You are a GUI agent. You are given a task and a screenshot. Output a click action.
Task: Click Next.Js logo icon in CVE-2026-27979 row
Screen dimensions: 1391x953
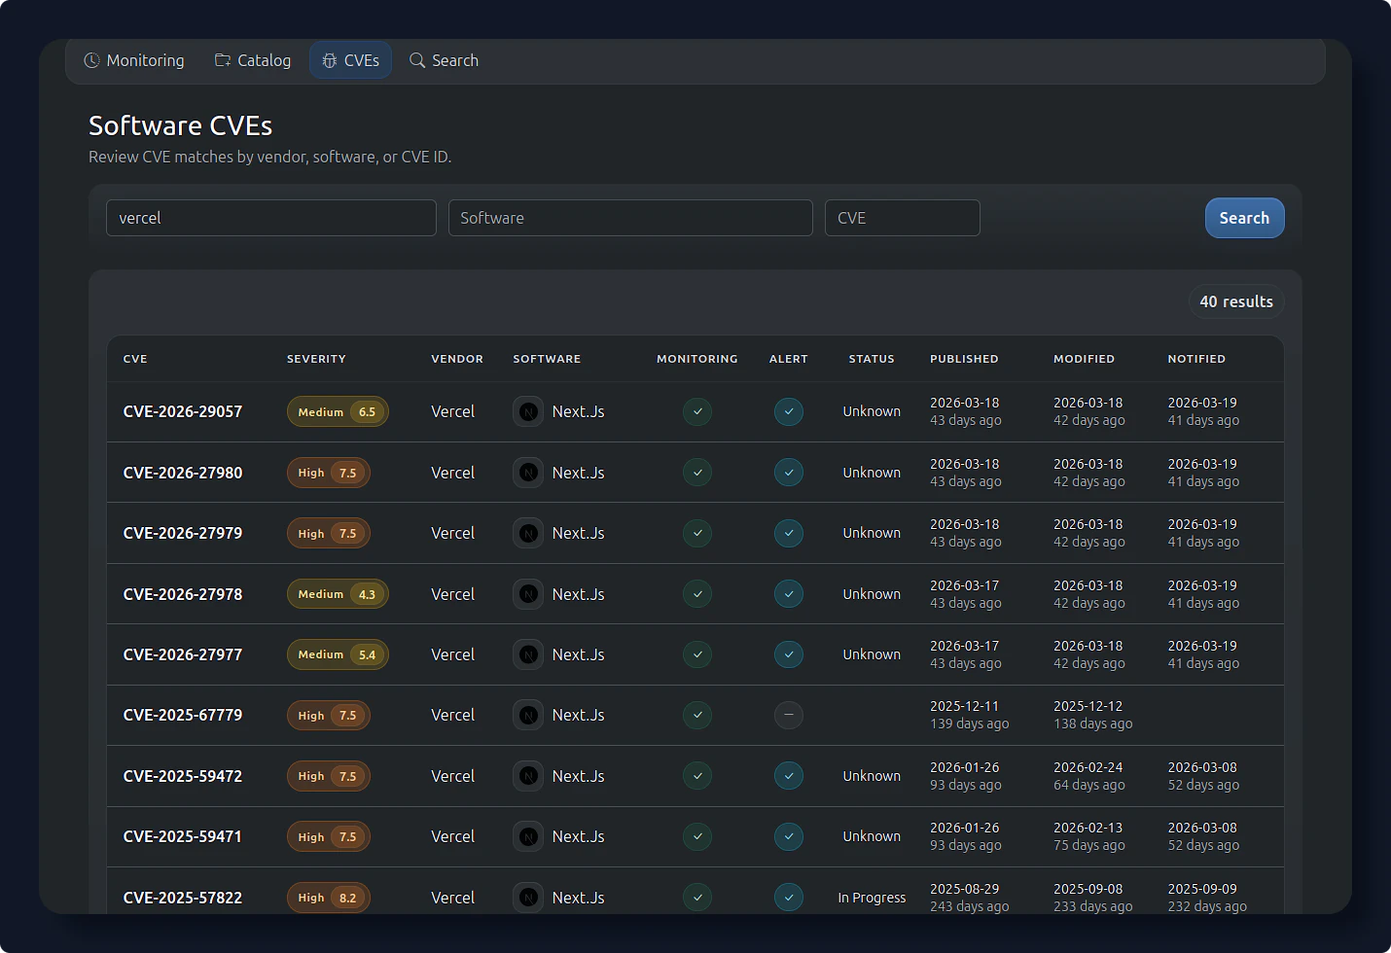528,533
